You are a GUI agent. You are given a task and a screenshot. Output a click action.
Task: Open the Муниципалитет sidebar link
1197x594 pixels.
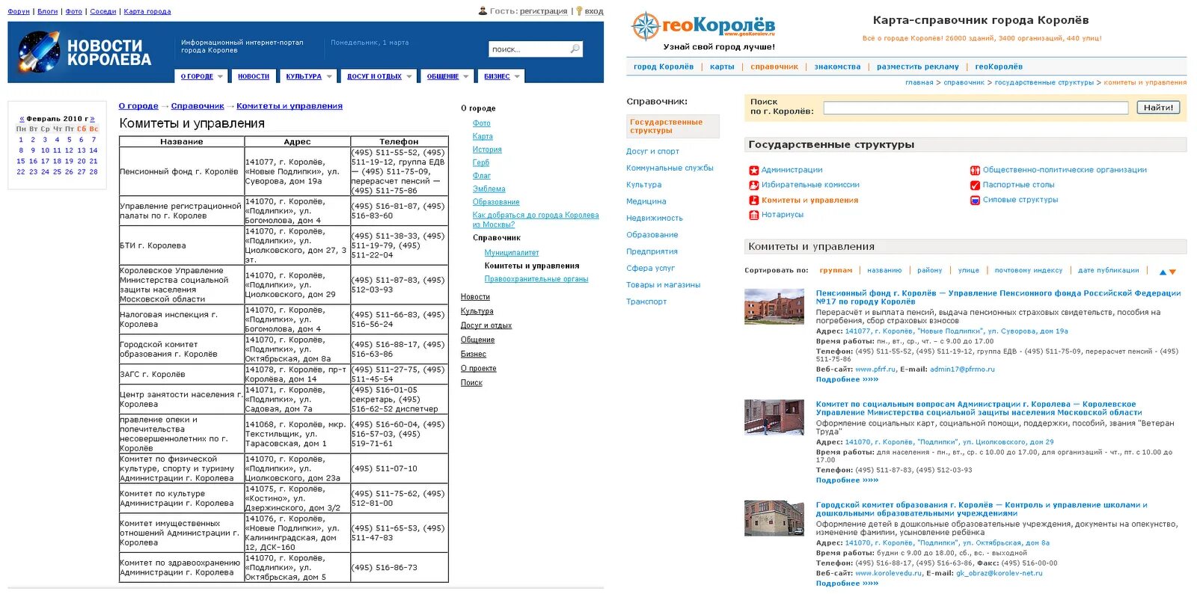(511, 253)
